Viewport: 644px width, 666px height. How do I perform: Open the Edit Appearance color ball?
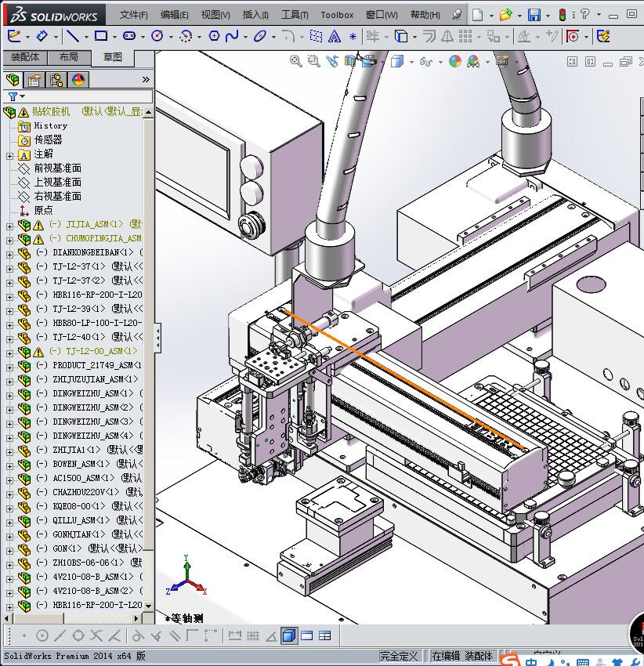(455, 61)
